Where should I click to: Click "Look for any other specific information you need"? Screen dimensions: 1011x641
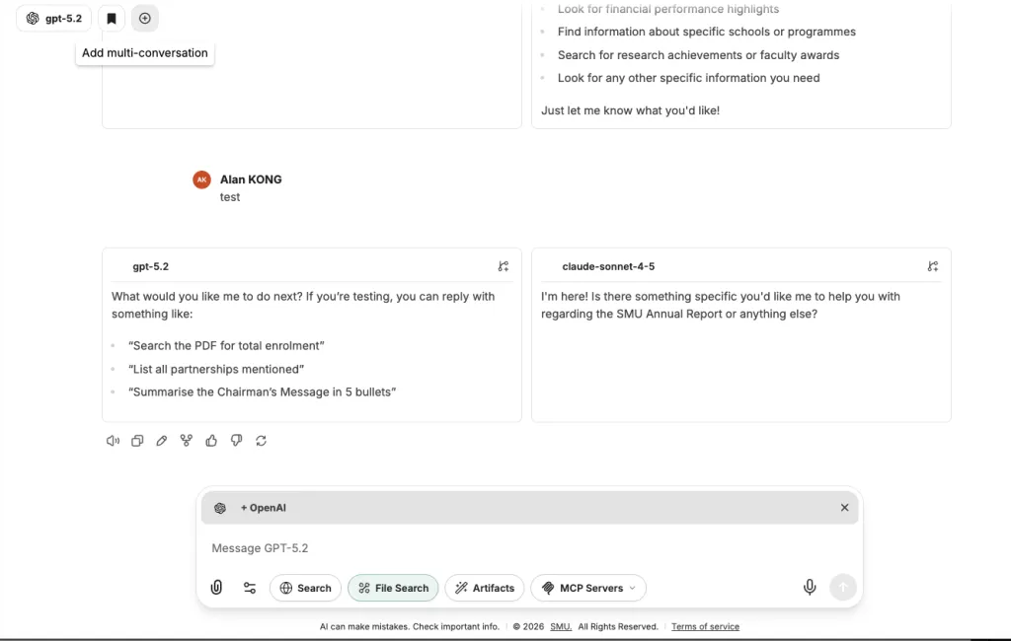(x=688, y=78)
